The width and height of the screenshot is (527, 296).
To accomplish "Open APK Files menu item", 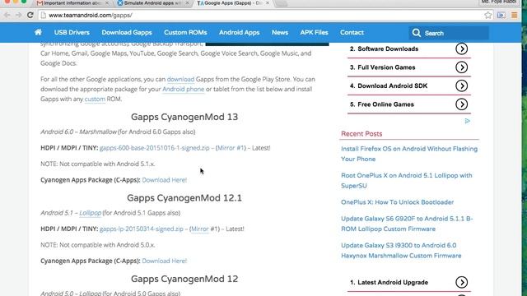I will [x=314, y=33].
